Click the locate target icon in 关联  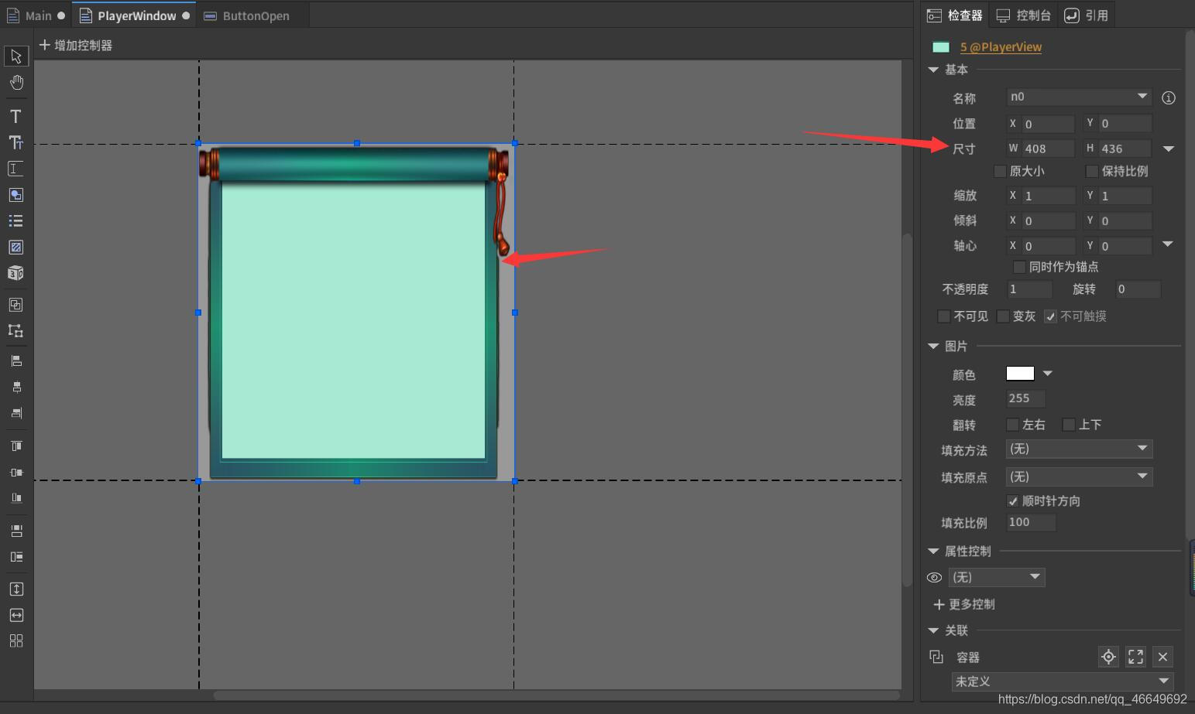pos(1108,657)
